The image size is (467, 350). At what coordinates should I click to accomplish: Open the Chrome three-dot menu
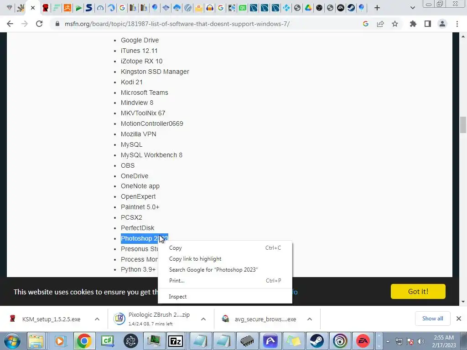(457, 24)
